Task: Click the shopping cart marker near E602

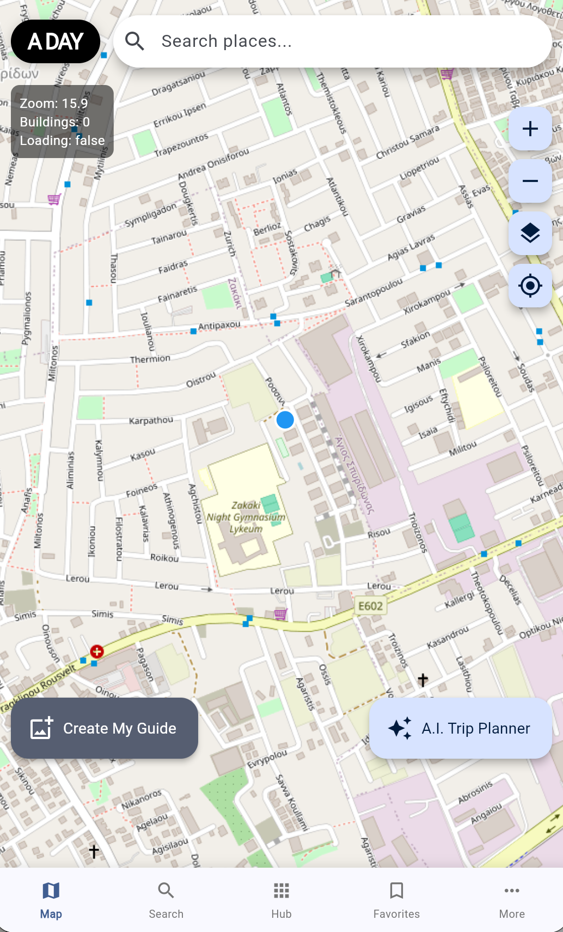Action: click(280, 614)
